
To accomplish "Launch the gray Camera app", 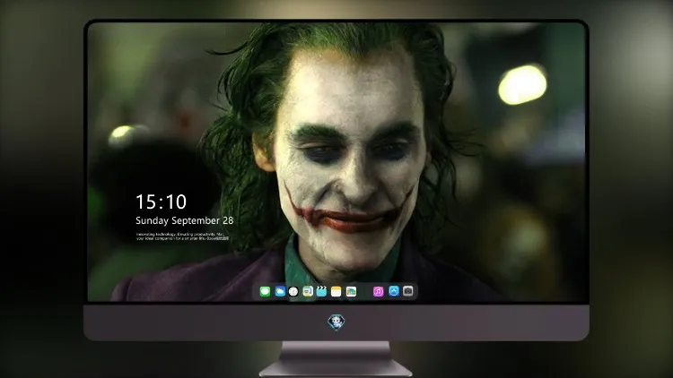I will pos(407,291).
